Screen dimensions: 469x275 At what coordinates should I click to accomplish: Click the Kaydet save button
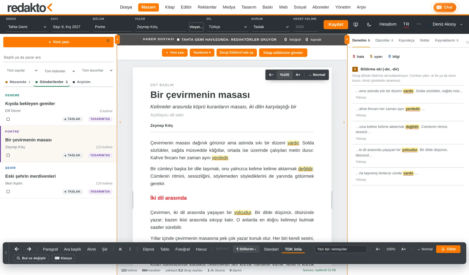click(x=336, y=24)
